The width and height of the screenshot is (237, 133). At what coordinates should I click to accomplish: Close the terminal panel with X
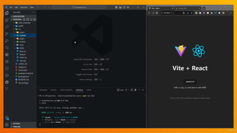143,90
